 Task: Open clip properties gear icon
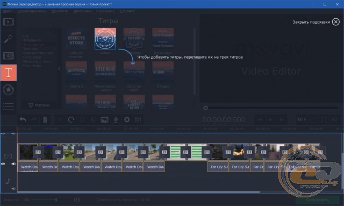(x=127, y=120)
